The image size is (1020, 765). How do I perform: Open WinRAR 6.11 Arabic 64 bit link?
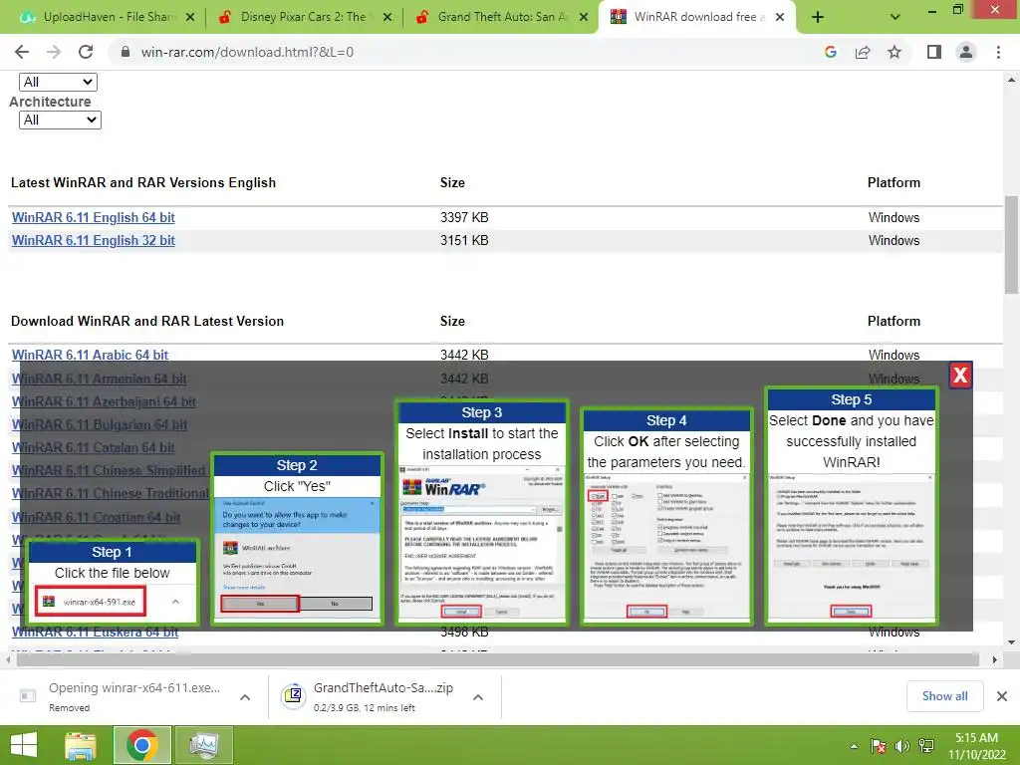click(90, 355)
